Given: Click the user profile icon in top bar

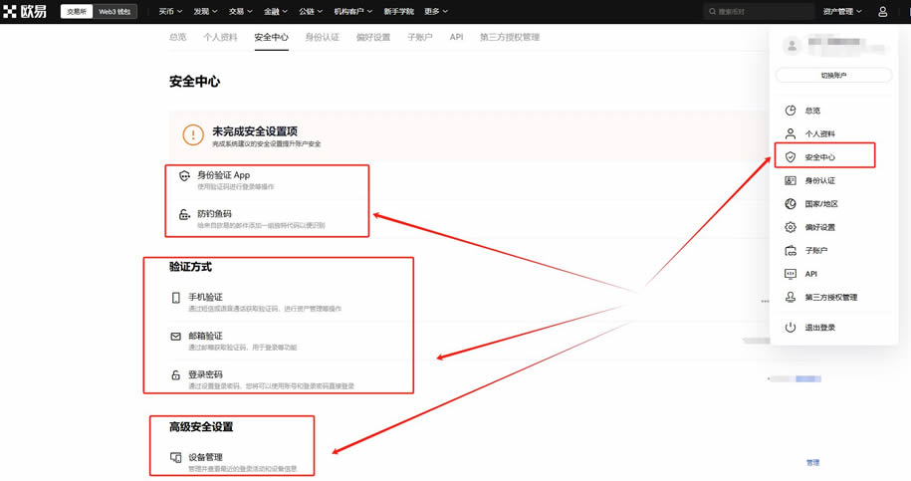Looking at the screenshot, I should [x=882, y=12].
